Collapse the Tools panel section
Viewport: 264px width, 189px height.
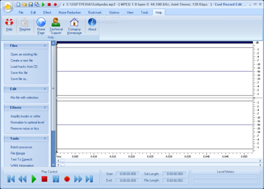pyautogui.click(x=45, y=138)
